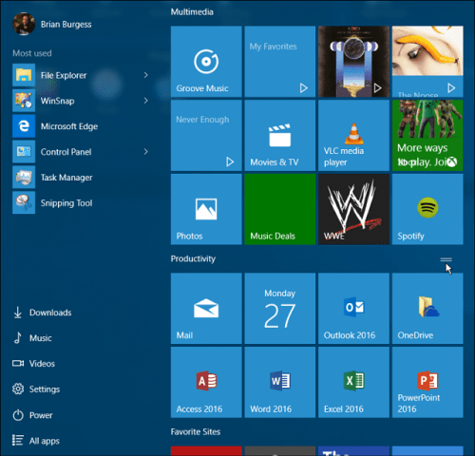475x456 pixels.
Task: Open the Music folder
Action: (x=32, y=338)
